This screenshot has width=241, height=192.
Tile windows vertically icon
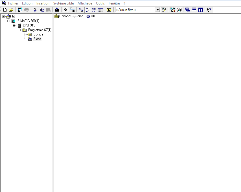click(201, 10)
